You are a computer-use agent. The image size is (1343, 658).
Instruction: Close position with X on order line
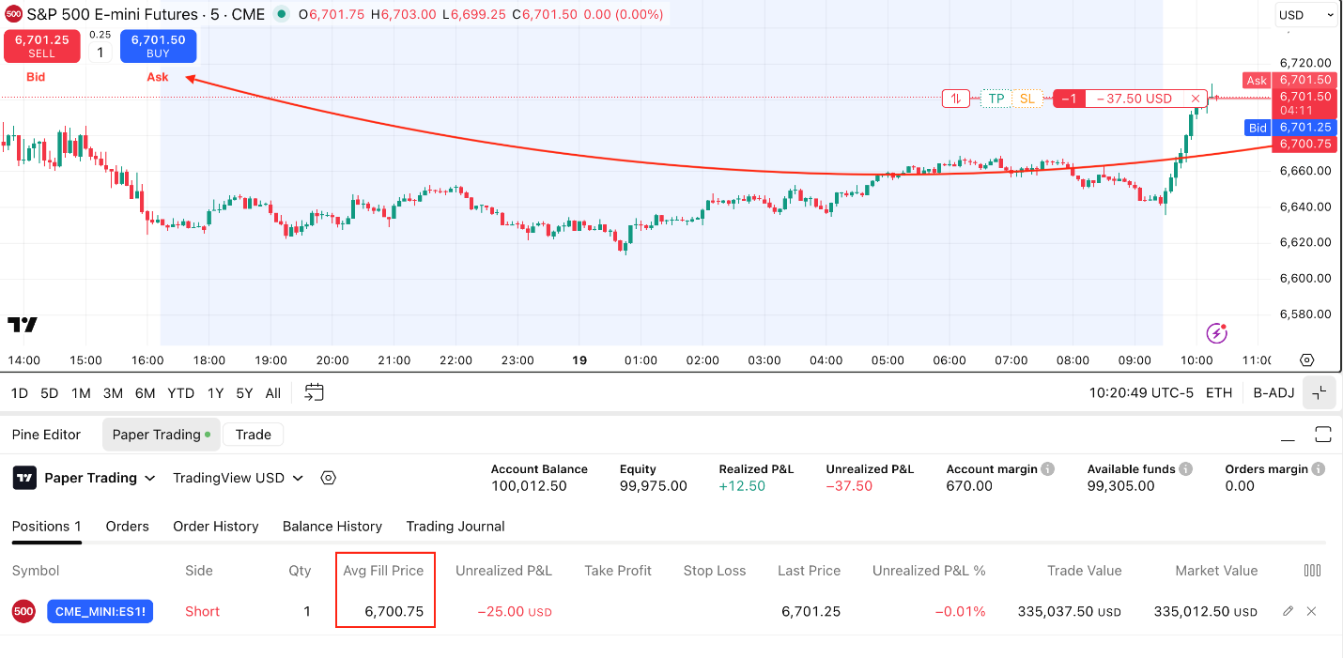[x=1196, y=99]
